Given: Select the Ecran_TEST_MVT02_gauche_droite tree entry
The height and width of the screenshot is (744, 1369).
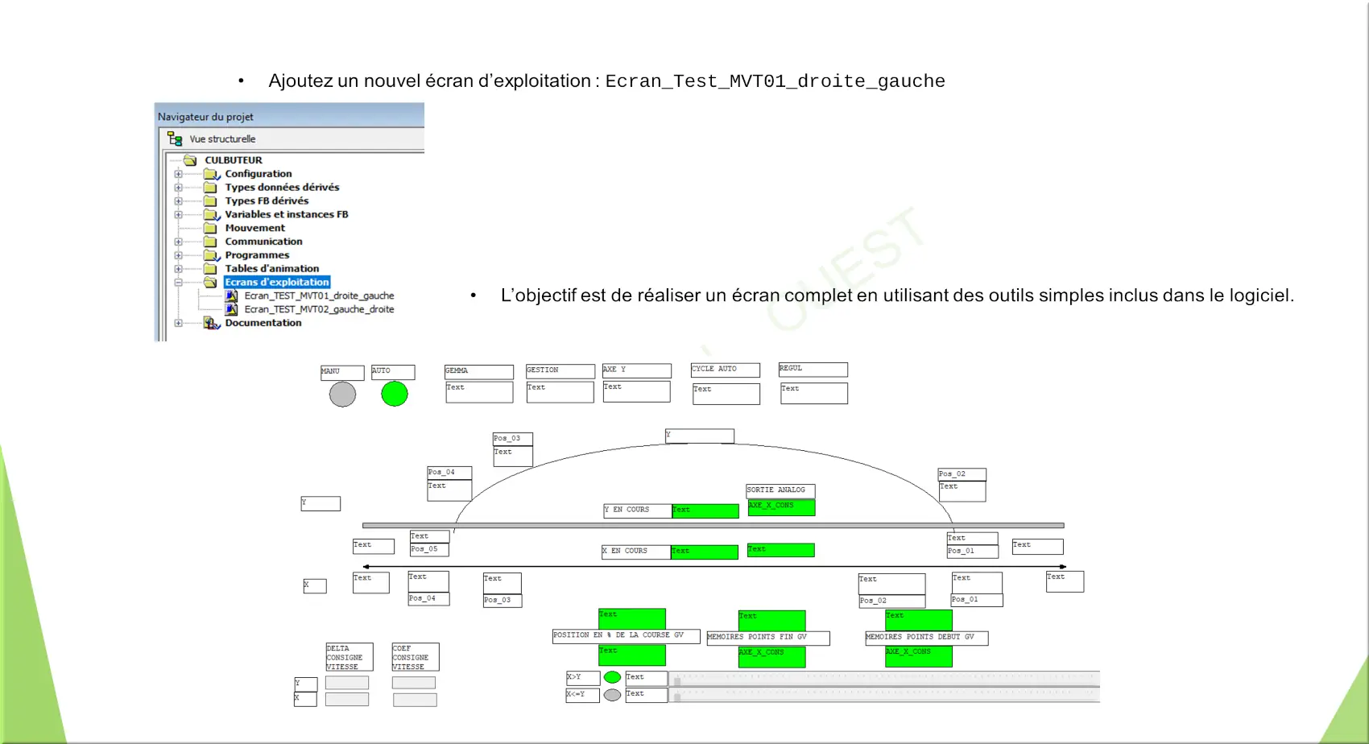Looking at the screenshot, I should pyautogui.click(x=319, y=309).
